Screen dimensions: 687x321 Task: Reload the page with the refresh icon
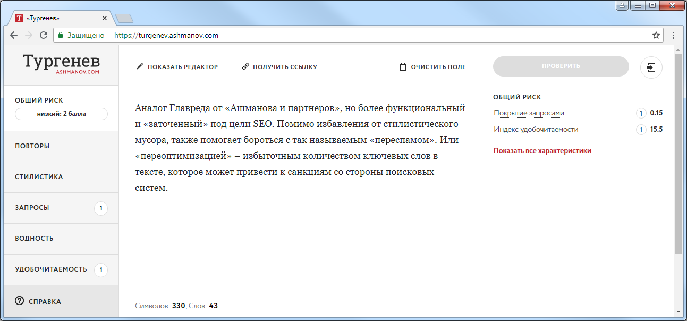(44, 36)
